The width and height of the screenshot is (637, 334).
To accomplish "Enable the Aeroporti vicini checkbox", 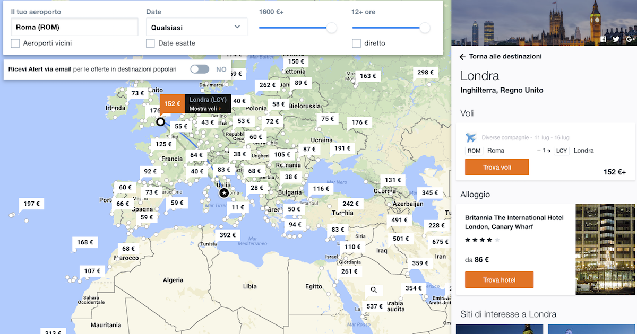I will [x=15, y=43].
